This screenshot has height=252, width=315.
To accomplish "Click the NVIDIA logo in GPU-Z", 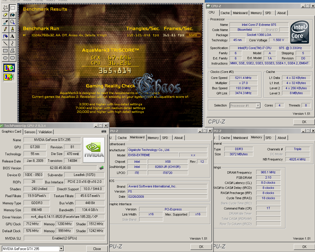I will (x=94, y=150).
